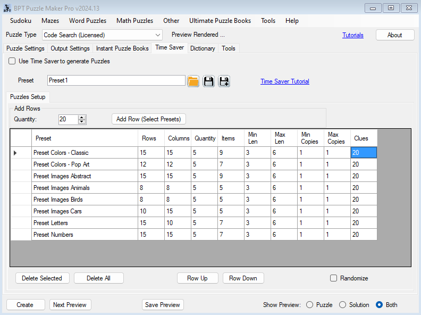Switch to the Output Settings tab
The width and height of the screenshot is (421, 315).
[x=70, y=48]
